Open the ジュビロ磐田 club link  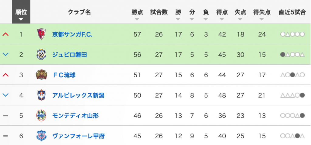pos(70,55)
